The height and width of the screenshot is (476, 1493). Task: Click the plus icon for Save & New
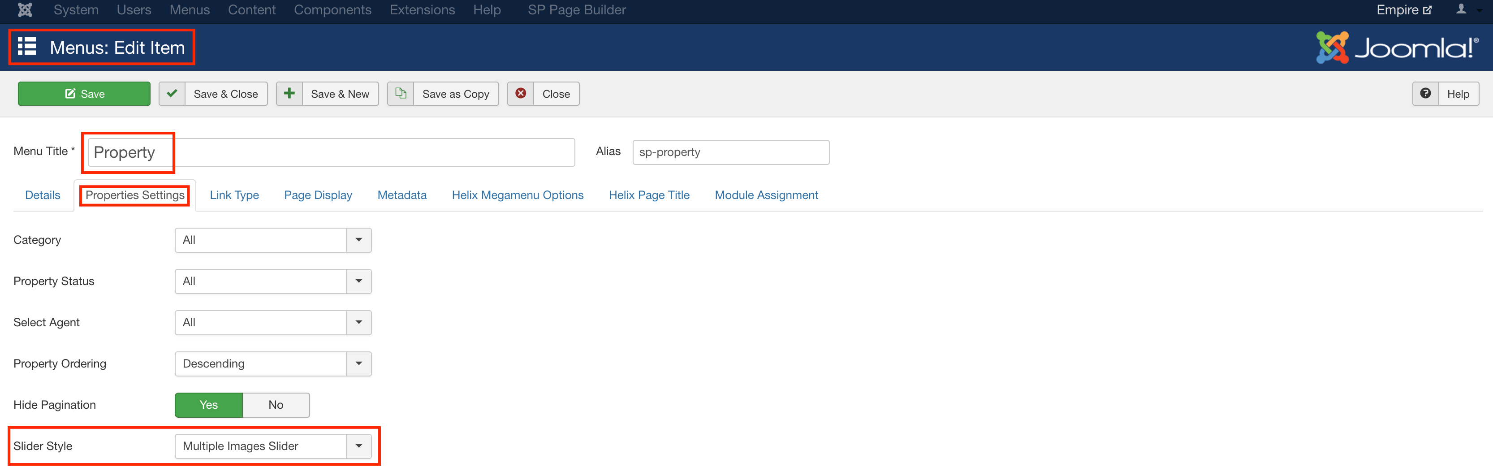(x=289, y=93)
